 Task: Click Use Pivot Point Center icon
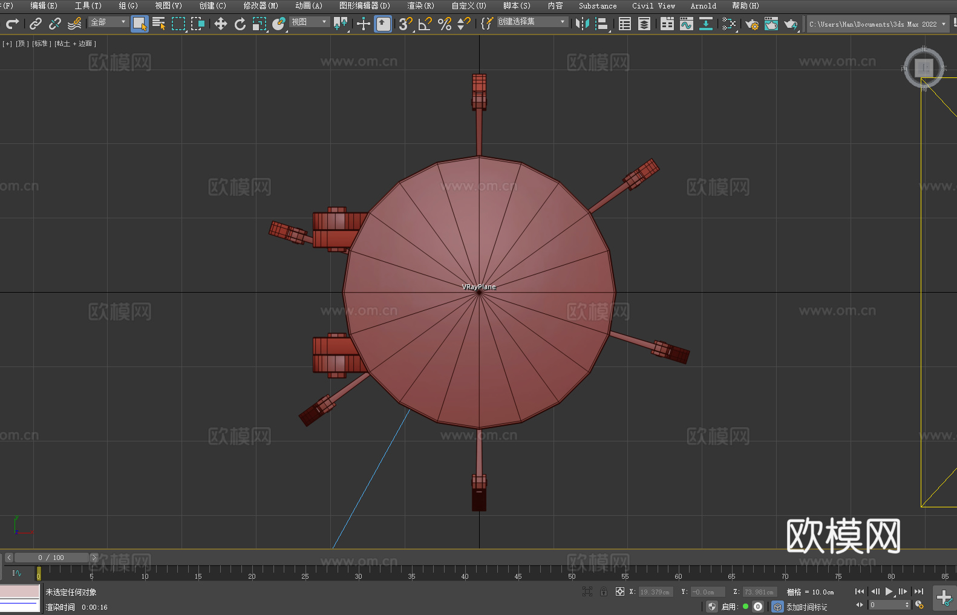(x=341, y=24)
